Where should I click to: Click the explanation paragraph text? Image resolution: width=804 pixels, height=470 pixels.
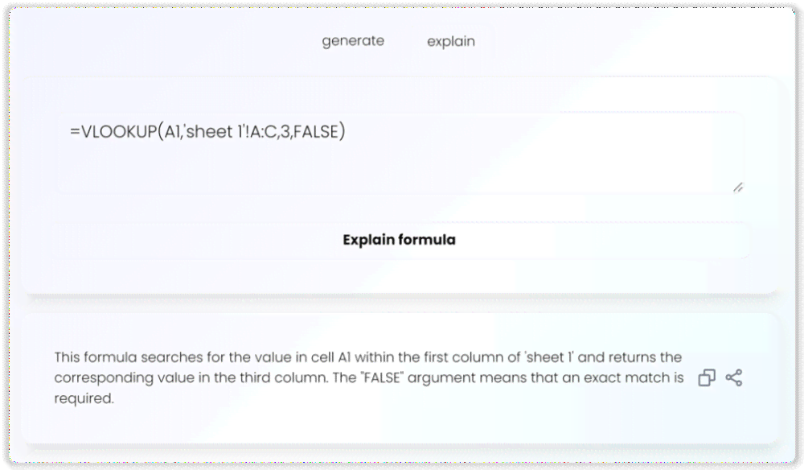369,377
